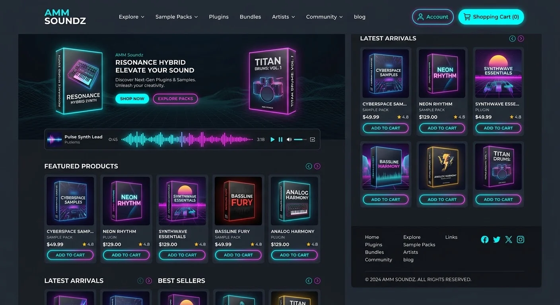Viewport: 560px width, 305px height.
Task: Click the BASSLINE FURY product title
Action: coord(232,232)
